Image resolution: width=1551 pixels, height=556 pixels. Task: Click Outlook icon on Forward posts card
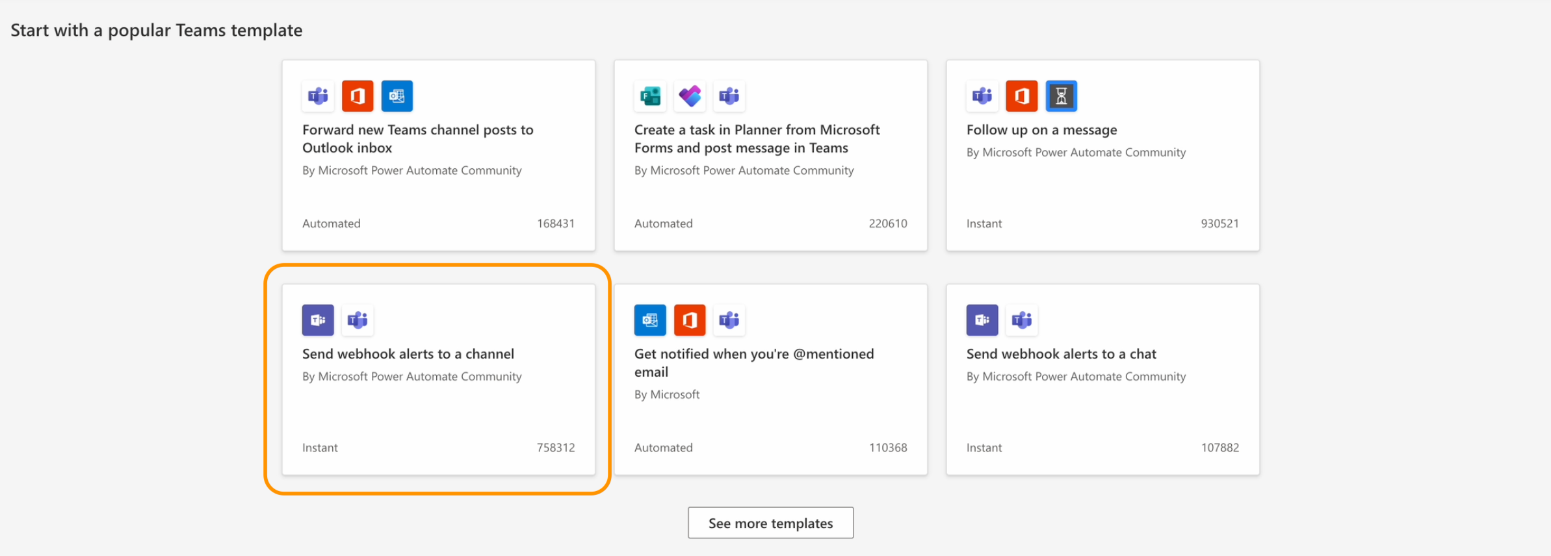click(x=397, y=96)
